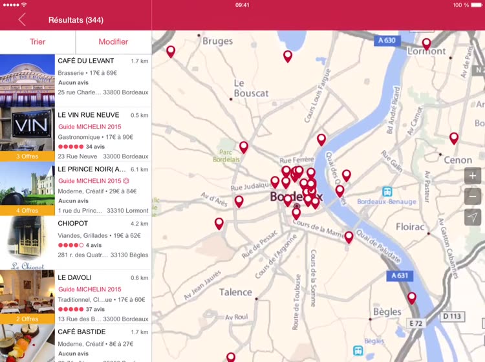Tap the battery indicator in status bar
The width and height of the screenshot is (485, 362).
(x=477, y=5)
